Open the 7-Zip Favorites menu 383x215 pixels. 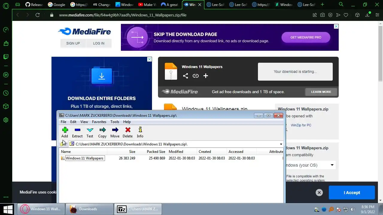99,122
